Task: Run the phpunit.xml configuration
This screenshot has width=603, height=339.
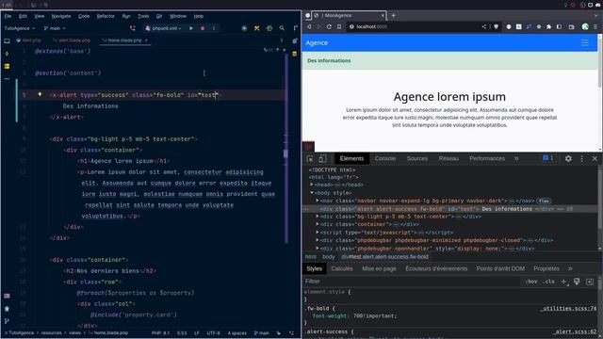Action: pyautogui.click(x=191, y=28)
